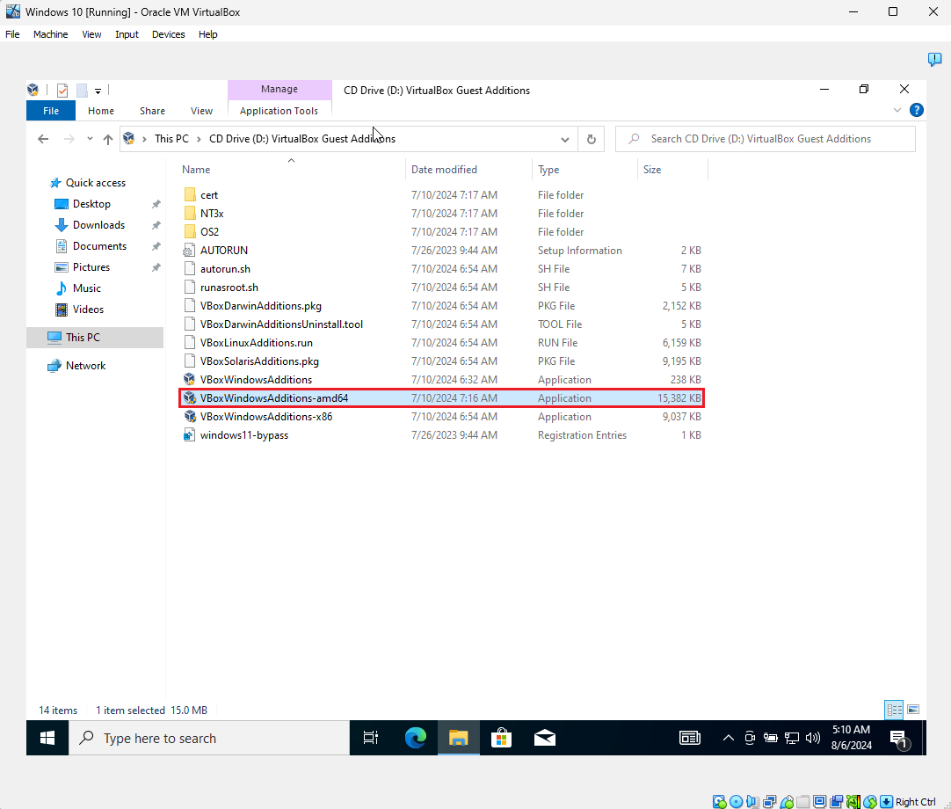Open the Recent locations dropdown arrow
Screen dimensions: 951x809
[x=90, y=139]
